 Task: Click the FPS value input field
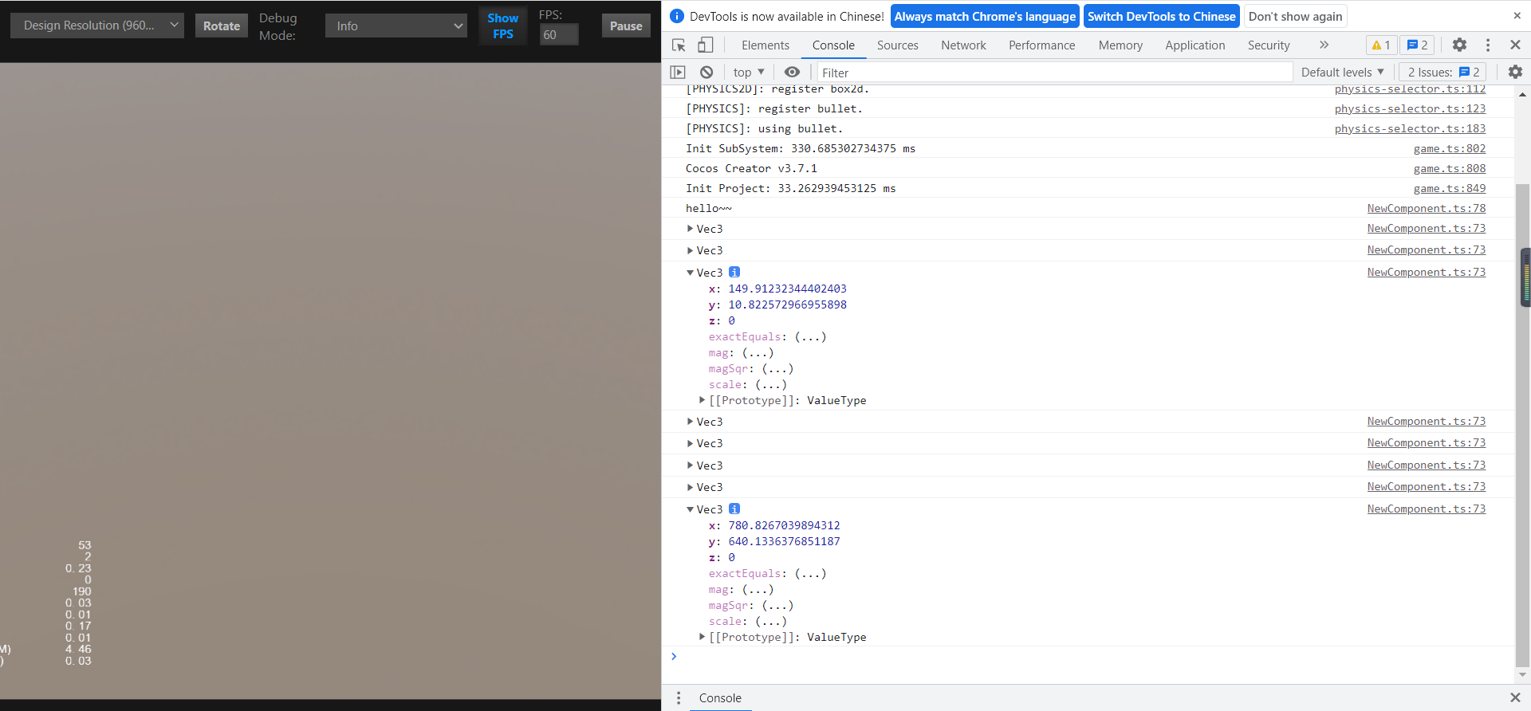(x=559, y=35)
